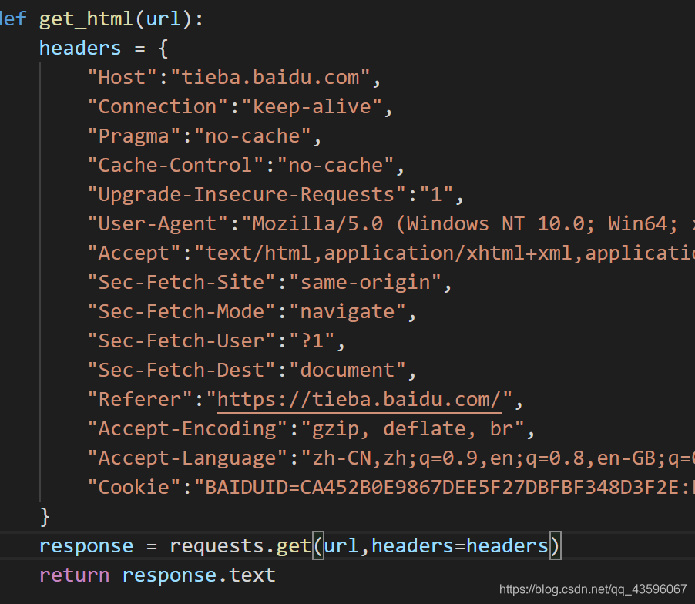Click the BAIDUID cookie value

(445, 487)
